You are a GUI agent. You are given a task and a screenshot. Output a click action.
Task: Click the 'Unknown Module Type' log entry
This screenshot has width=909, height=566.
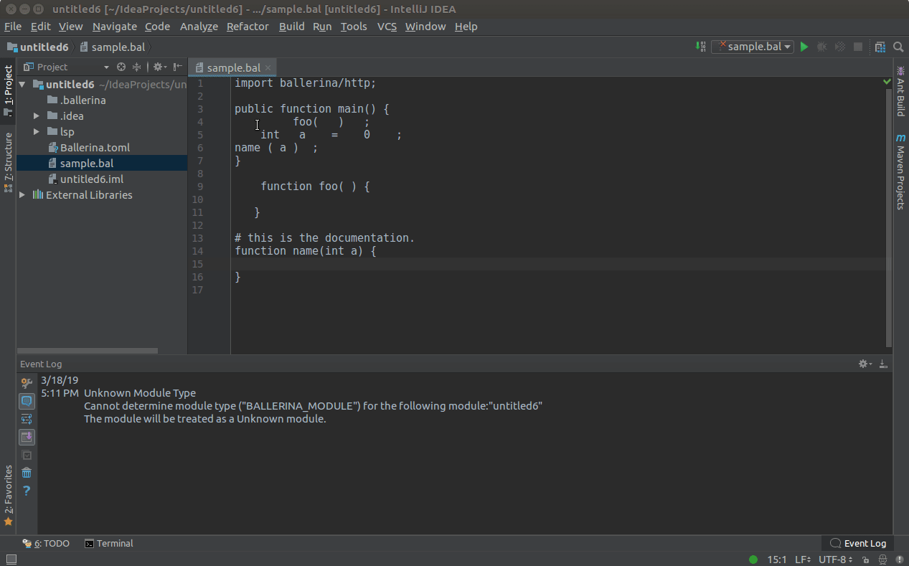click(140, 393)
